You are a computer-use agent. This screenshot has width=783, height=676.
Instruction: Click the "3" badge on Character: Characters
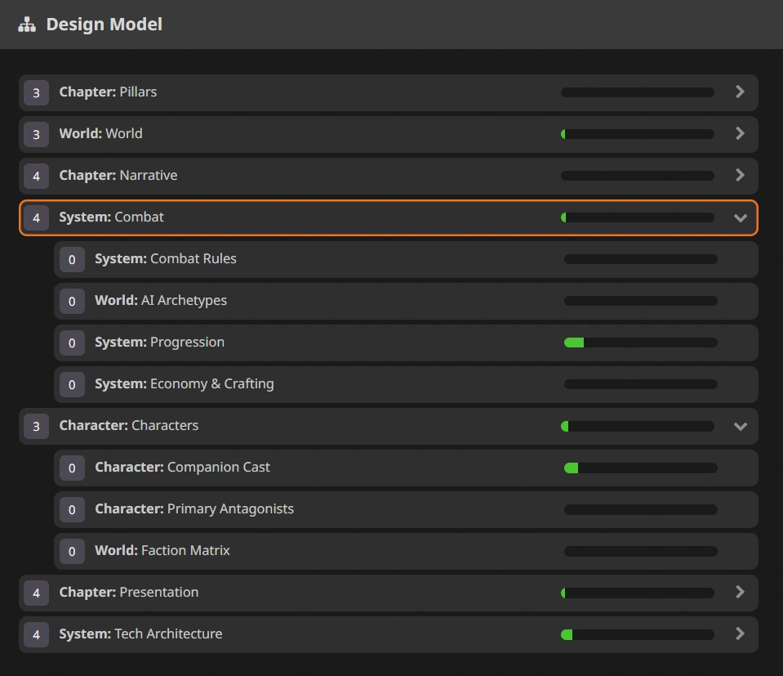[x=36, y=426]
